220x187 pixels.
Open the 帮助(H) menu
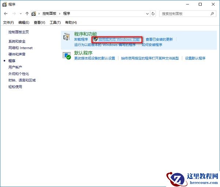(71, 22)
